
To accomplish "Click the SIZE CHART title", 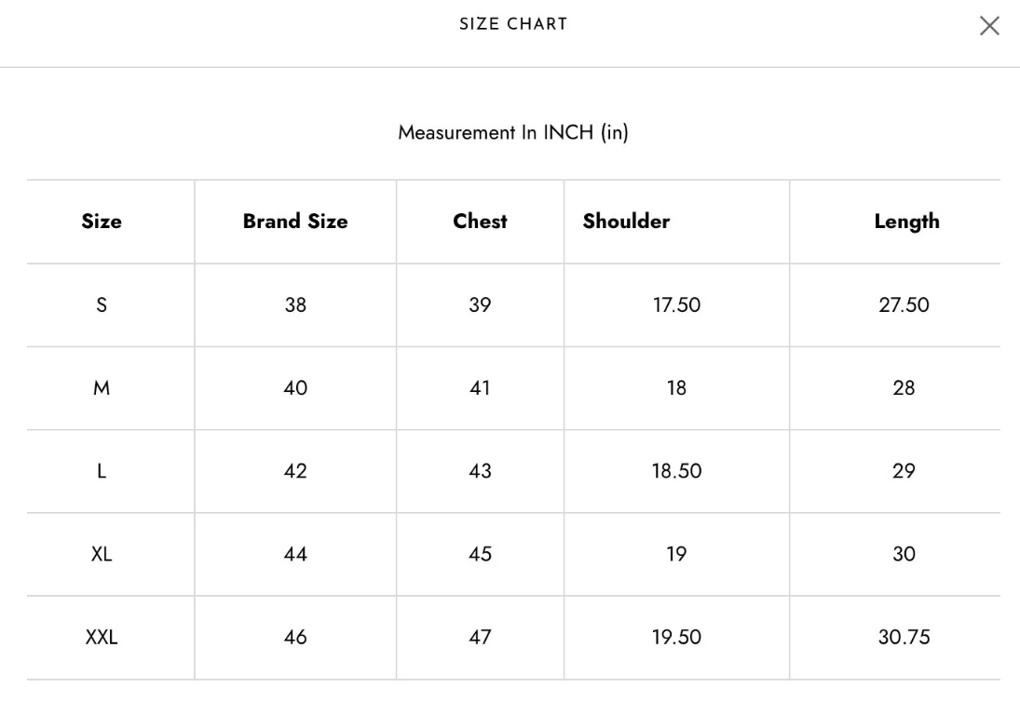I will (513, 24).
